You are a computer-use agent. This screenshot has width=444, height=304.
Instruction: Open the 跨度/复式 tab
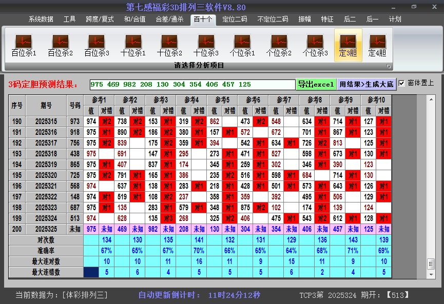[100, 19]
